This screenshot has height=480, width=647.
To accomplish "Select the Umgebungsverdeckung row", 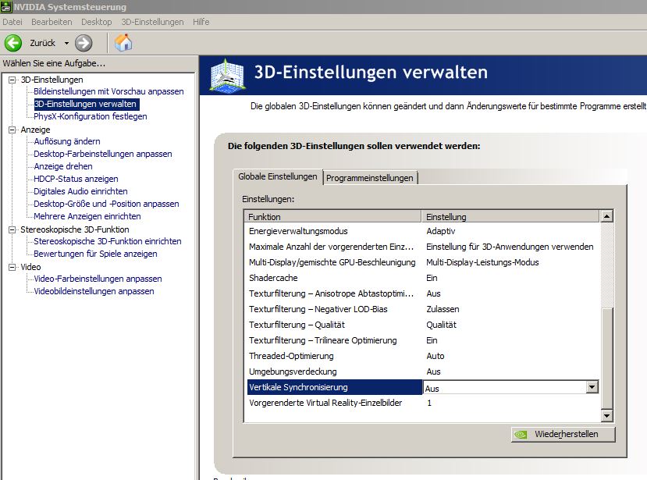I will (421, 372).
